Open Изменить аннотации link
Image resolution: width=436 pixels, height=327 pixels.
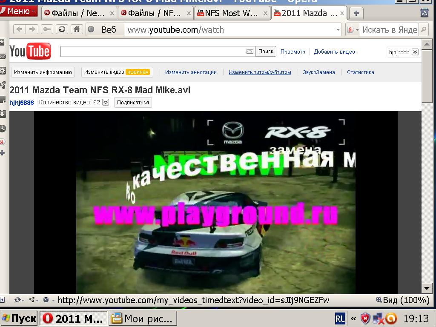pos(191,72)
